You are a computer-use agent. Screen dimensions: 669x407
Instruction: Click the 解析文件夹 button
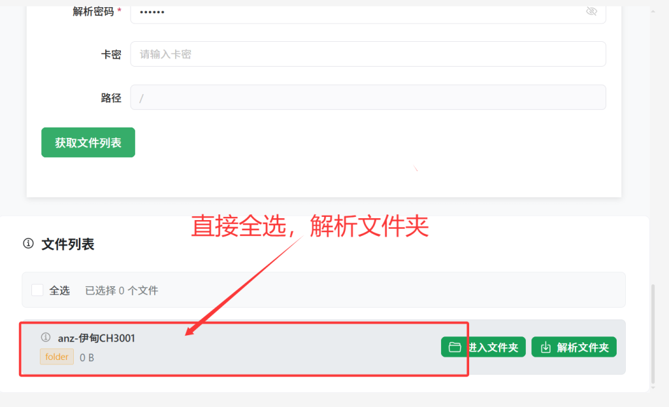pos(574,348)
